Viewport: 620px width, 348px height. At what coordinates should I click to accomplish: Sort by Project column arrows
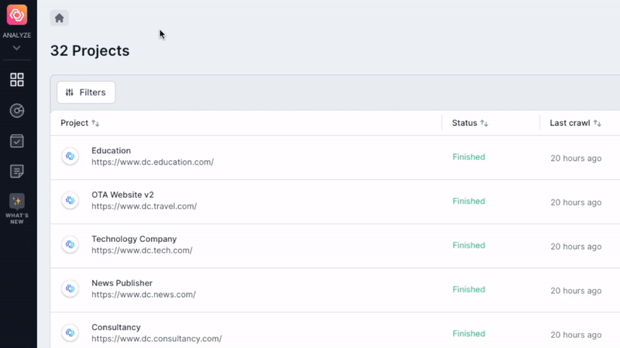click(95, 123)
